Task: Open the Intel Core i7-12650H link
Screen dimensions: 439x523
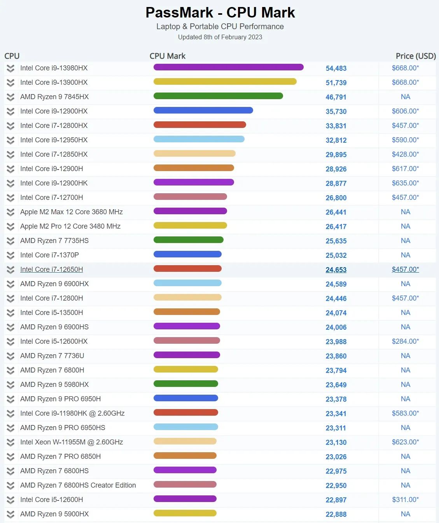Action: 52,269
